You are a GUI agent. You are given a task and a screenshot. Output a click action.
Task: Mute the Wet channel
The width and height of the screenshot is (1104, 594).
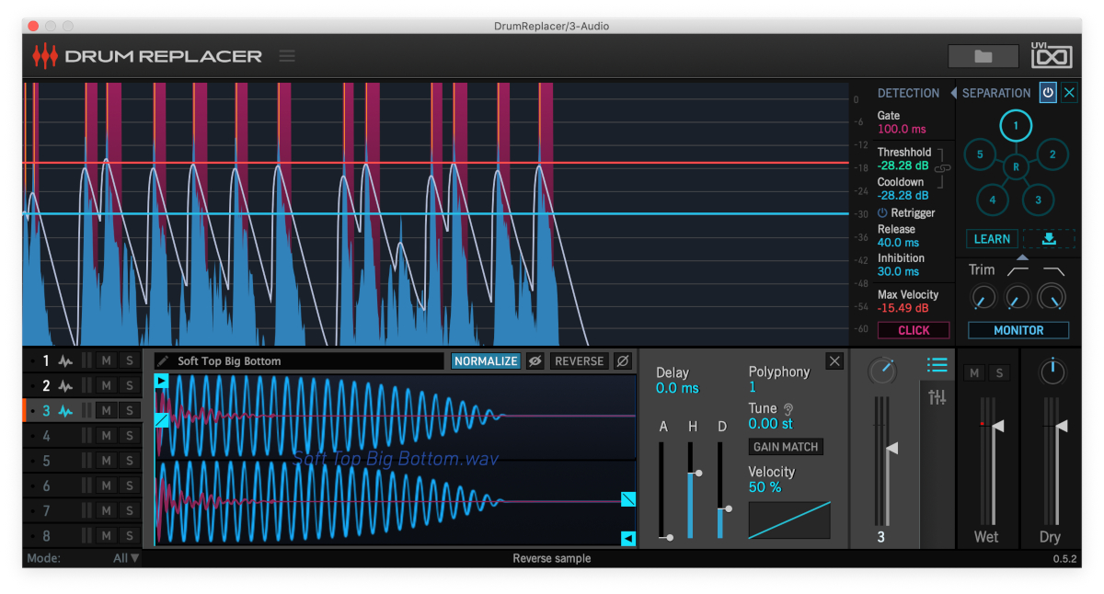[973, 373]
